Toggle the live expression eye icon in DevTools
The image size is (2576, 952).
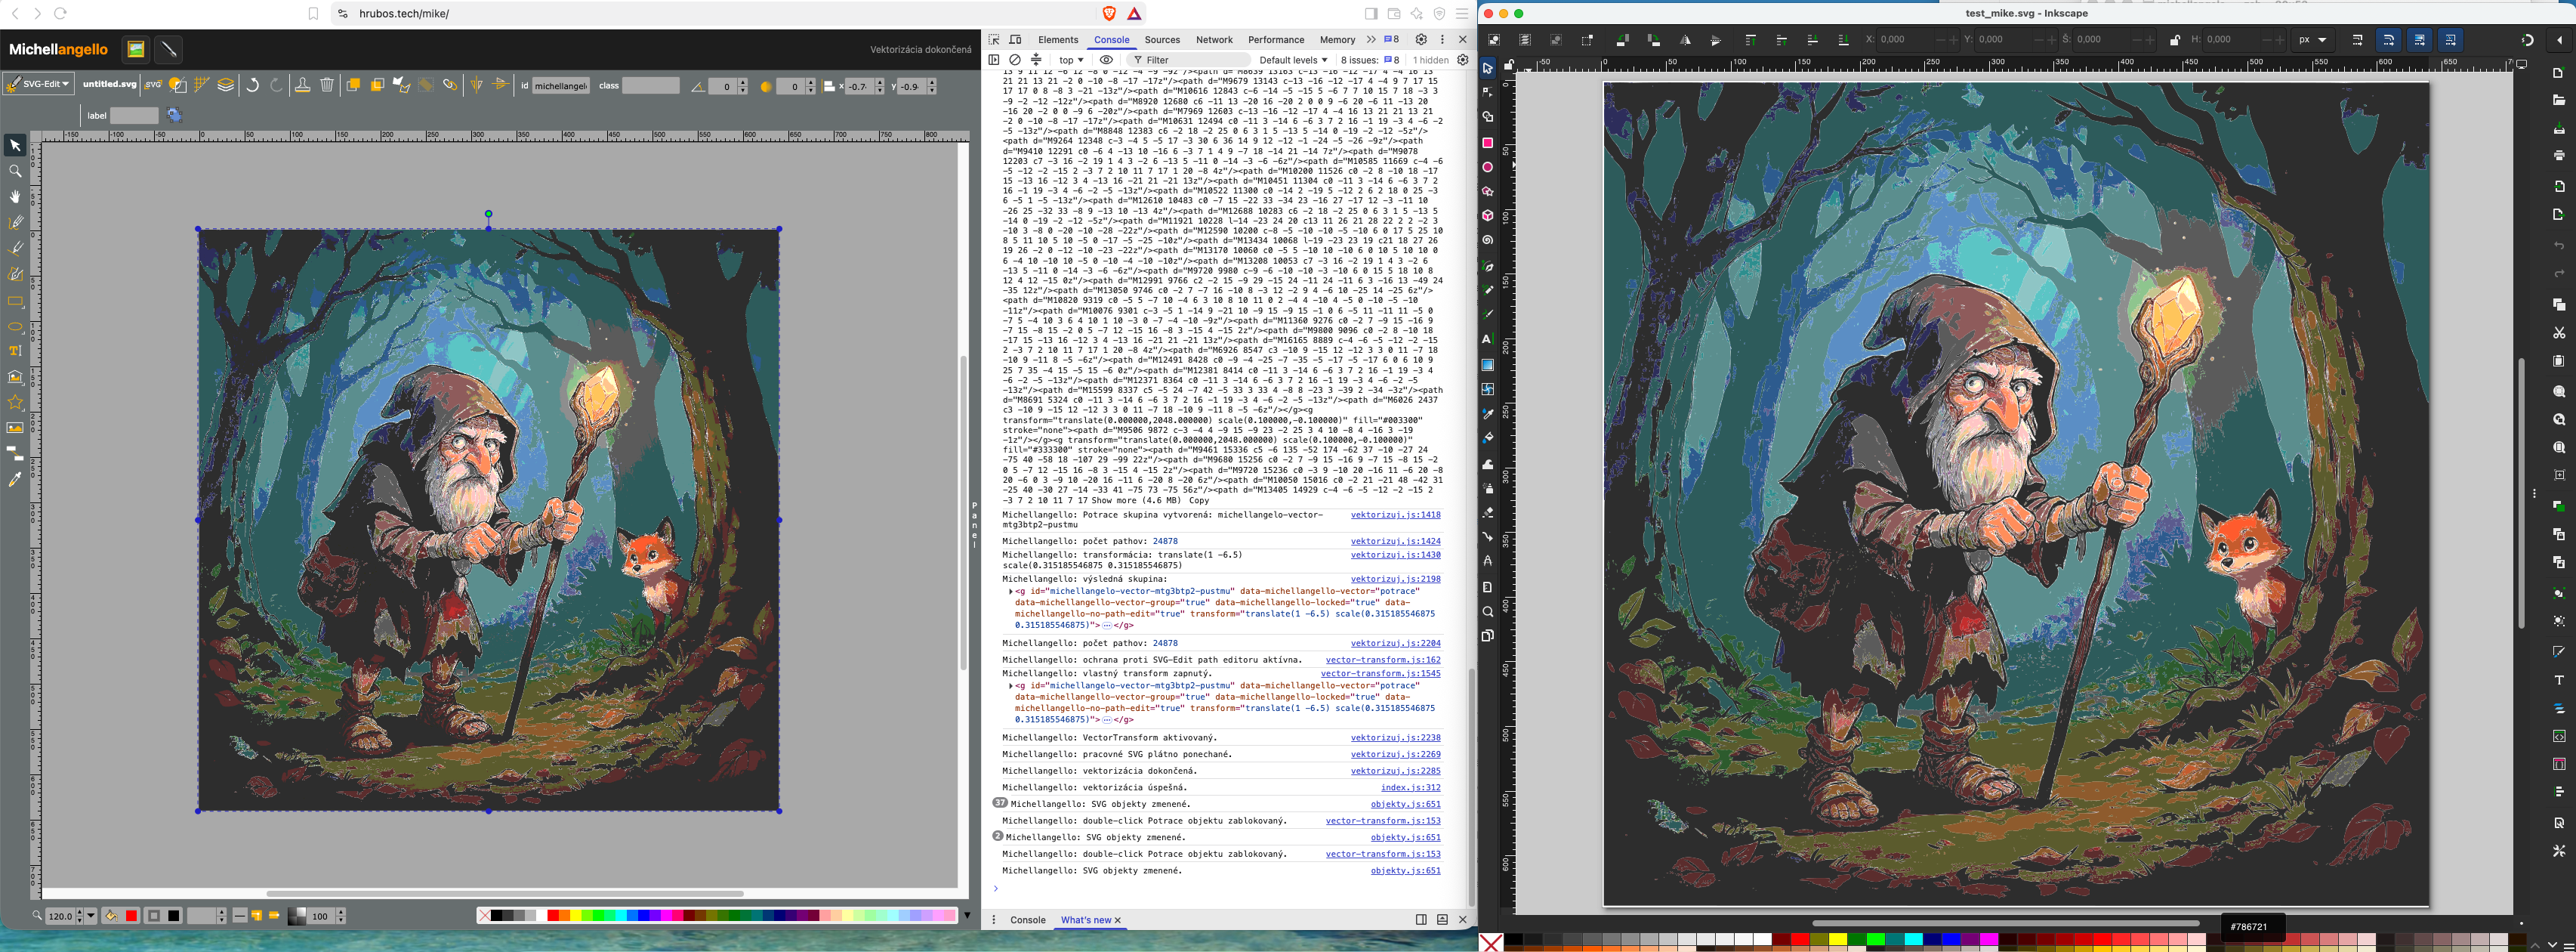1106,60
